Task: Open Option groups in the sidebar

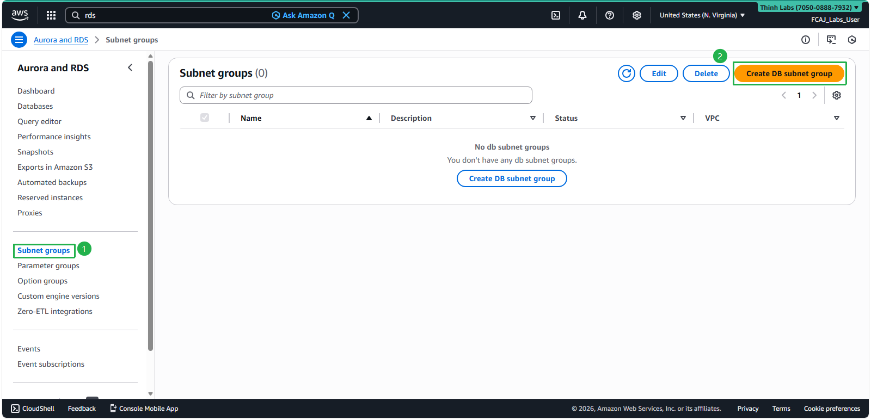Action: tap(42, 281)
